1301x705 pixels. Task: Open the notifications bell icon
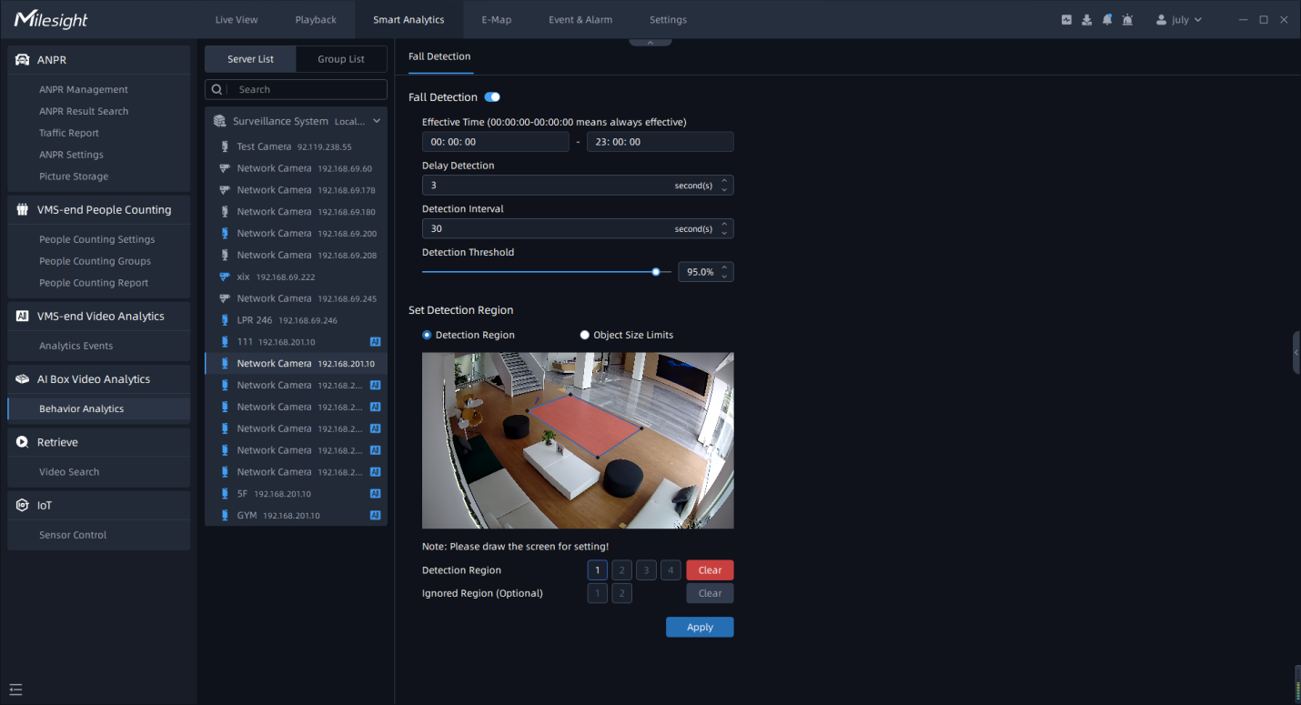(x=1107, y=20)
